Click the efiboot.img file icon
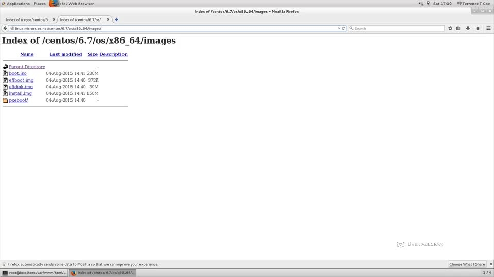This screenshot has height=277, width=494. pos(5,80)
